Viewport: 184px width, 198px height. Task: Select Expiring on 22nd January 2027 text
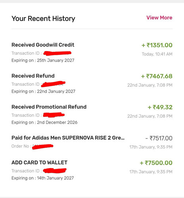[43, 91]
